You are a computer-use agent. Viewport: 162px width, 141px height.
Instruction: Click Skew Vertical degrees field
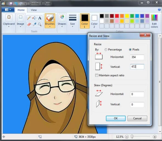tap(137, 105)
